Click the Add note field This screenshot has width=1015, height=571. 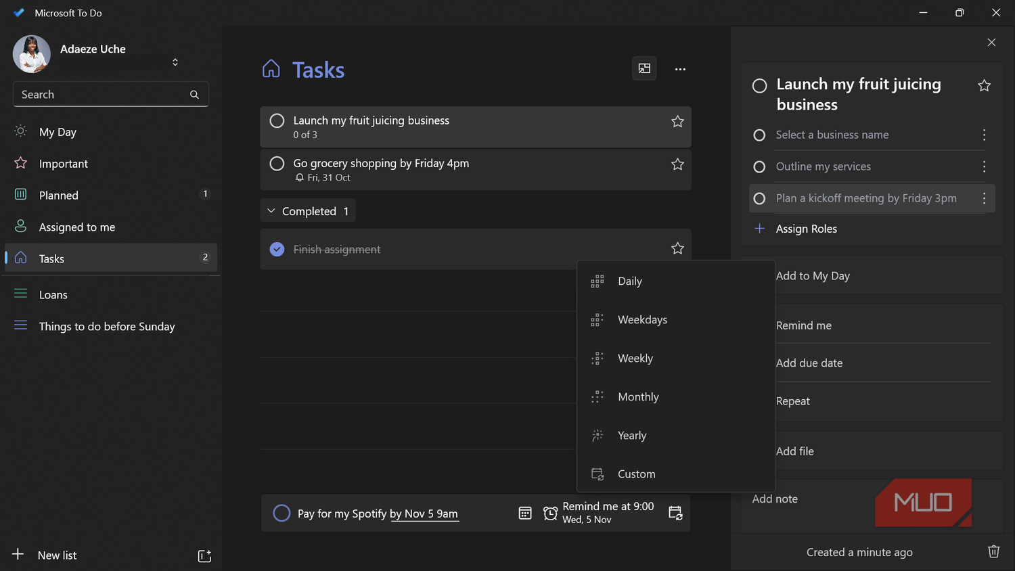pyautogui.click(x=872, y=505)
